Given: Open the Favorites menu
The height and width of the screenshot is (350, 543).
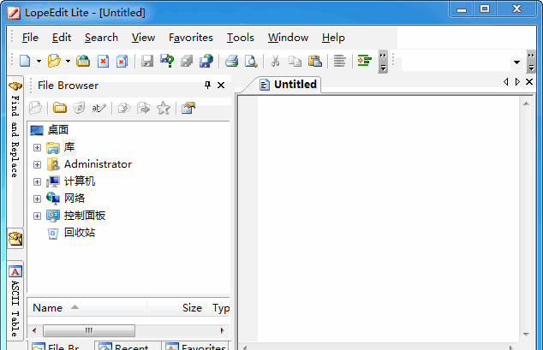Looking at the screenshot, I should pos(191,38).
